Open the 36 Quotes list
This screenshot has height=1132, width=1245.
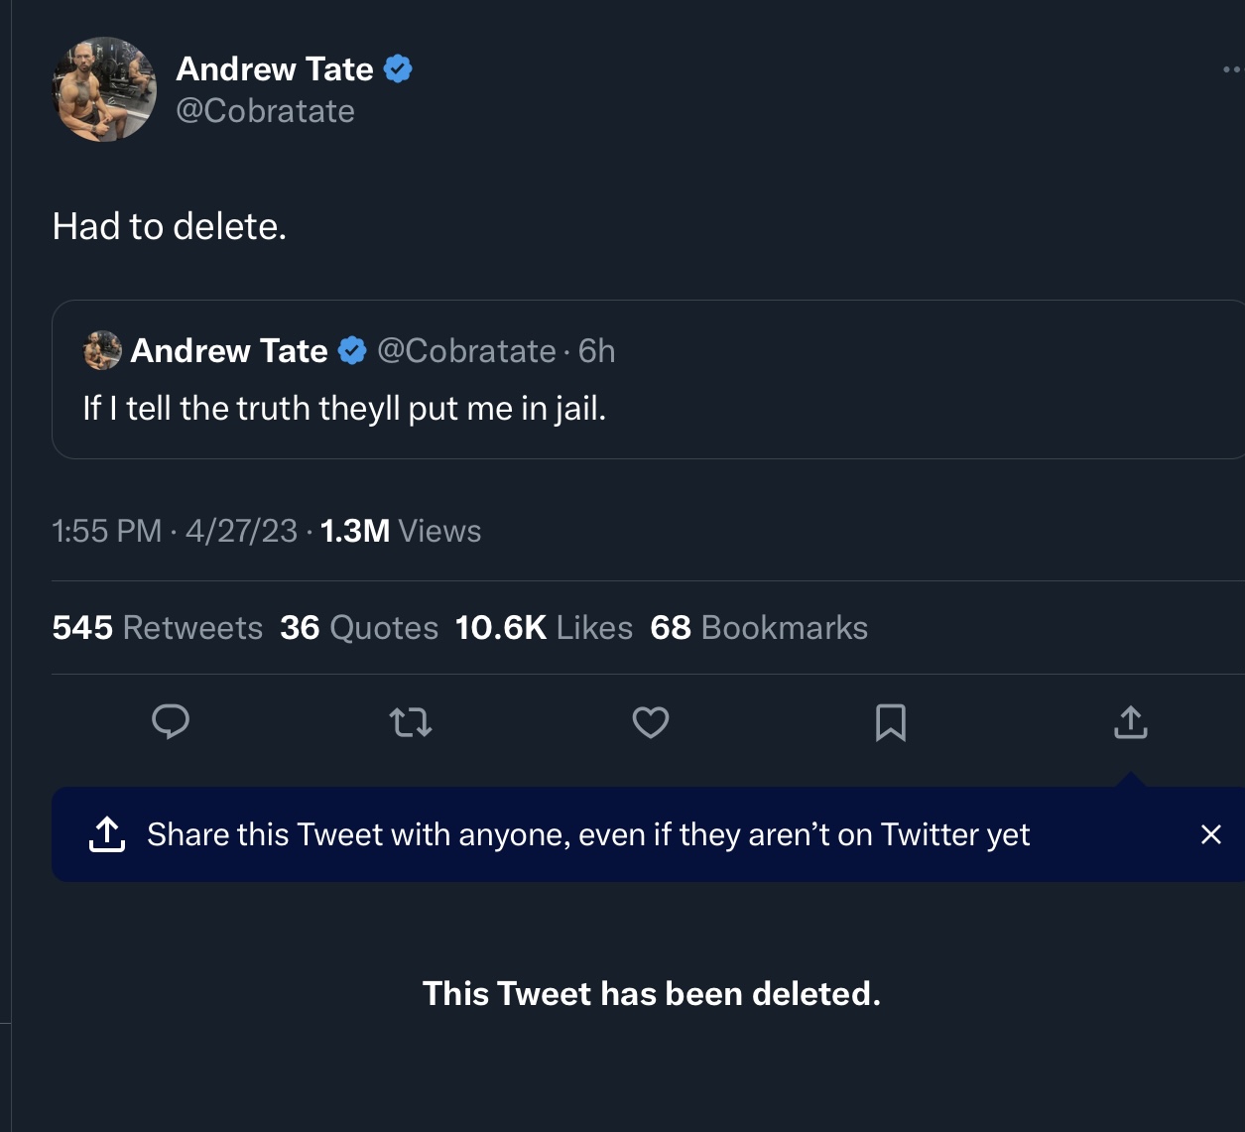(360, 627)
